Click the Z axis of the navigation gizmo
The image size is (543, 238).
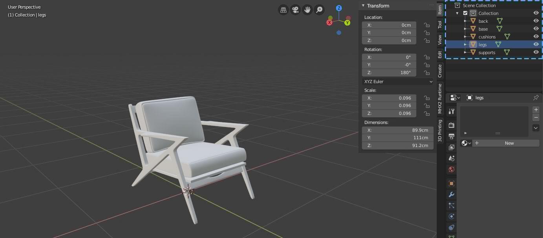pos(338,8)
